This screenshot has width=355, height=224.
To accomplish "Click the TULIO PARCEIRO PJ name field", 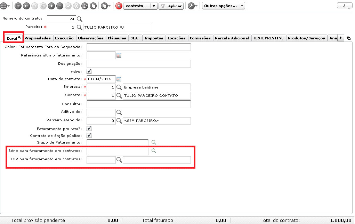I will pyautogui.click(x=117, y=28).
